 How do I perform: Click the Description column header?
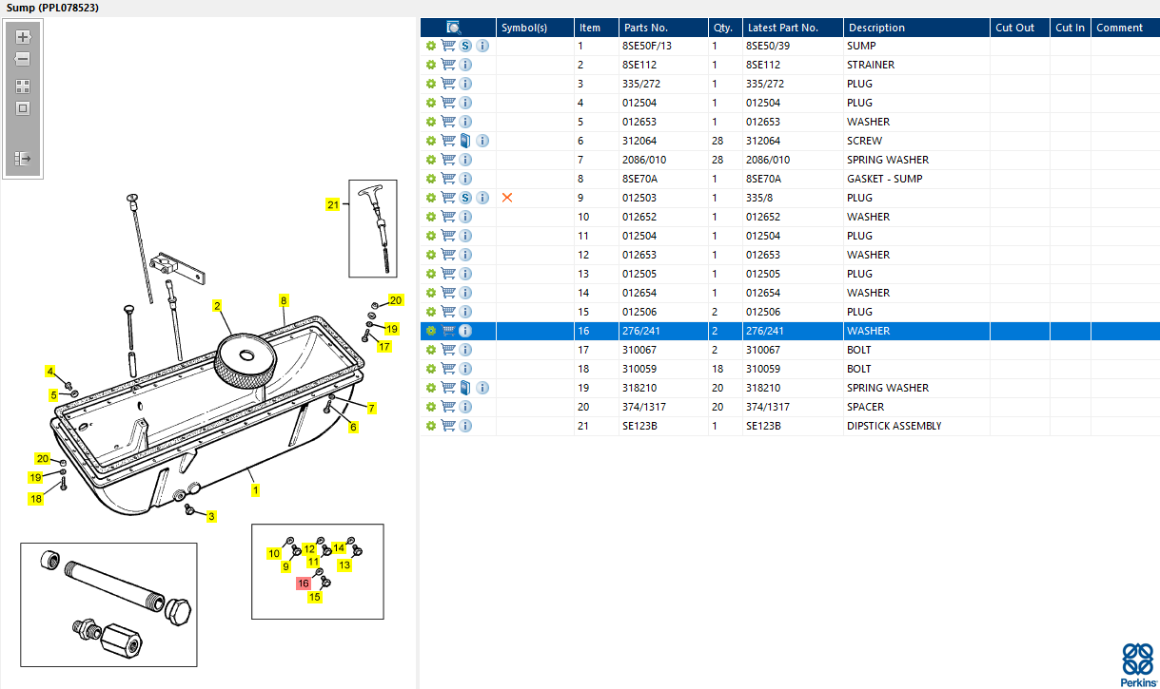coord(876,28)
